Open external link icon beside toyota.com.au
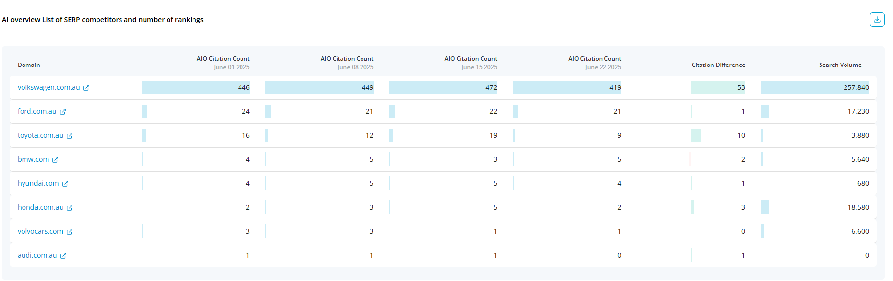The width and height of the screenshot is (893, 281). pos(70,136)
